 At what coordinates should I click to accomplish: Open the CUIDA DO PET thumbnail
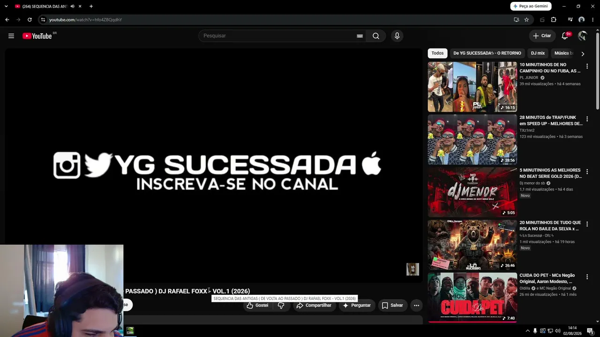(x=472, y=298)
